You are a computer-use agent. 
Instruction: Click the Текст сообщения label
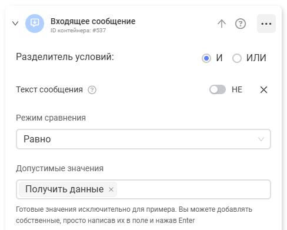pos(49,89)
